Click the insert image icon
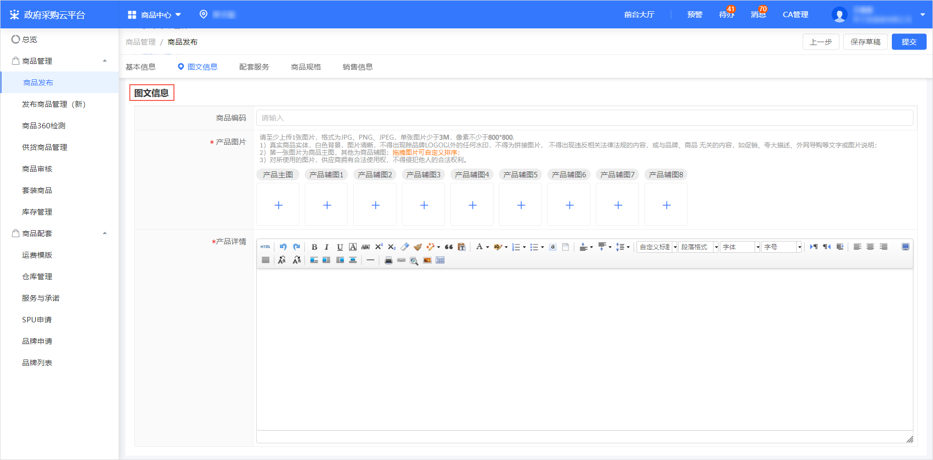Screen dimensions: 933x460 pyautogui.click(x=427, y=260)
